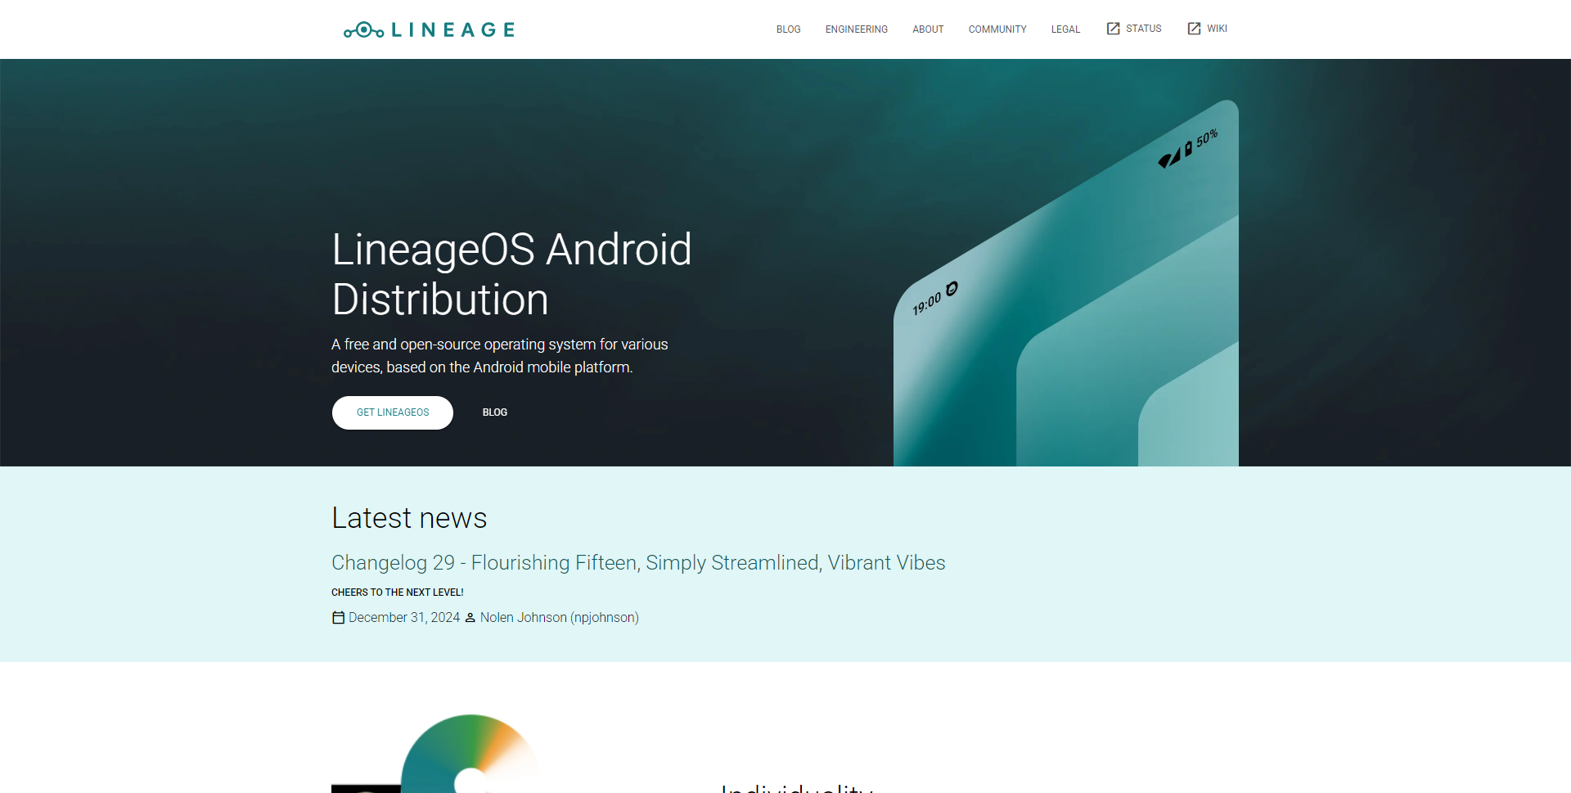Click the phone illustration in the hero banner
This screenshot has width=1571, height=793.
pos(1066,283)
